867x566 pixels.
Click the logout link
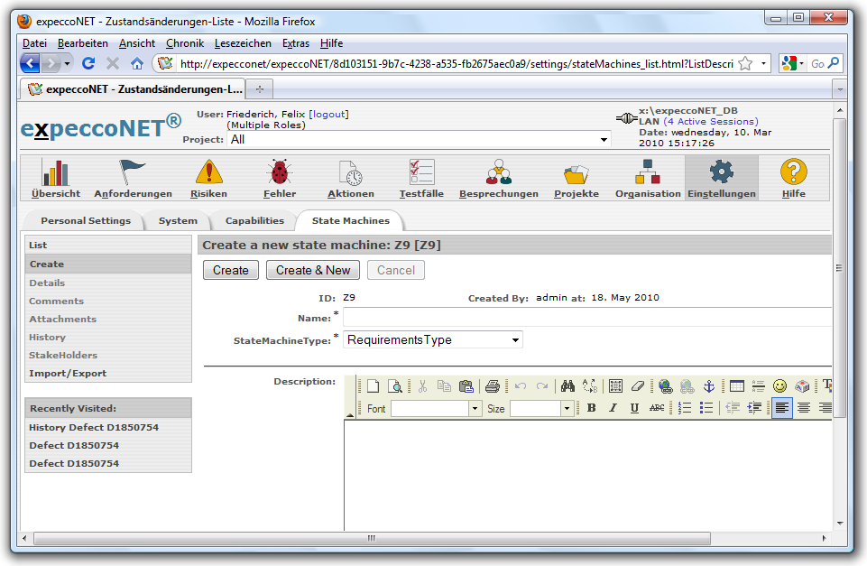coord(328,115)
